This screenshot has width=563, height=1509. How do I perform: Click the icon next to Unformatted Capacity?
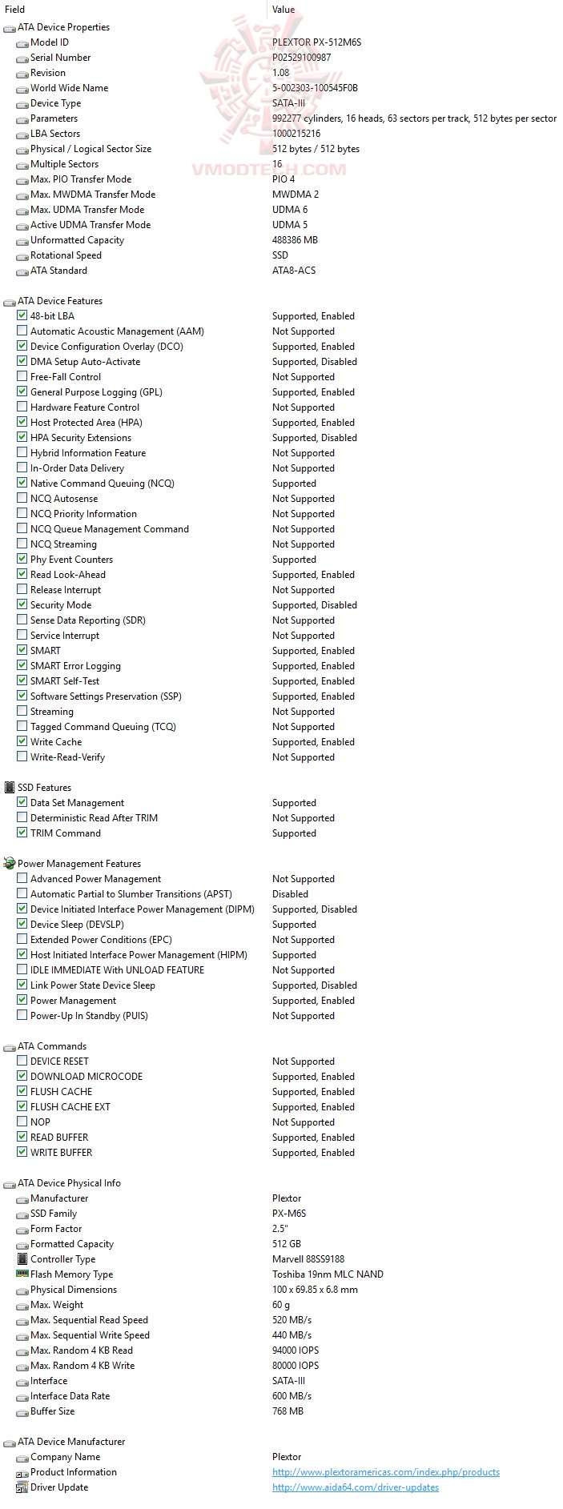pyautogui.click(x=22, y=241)
